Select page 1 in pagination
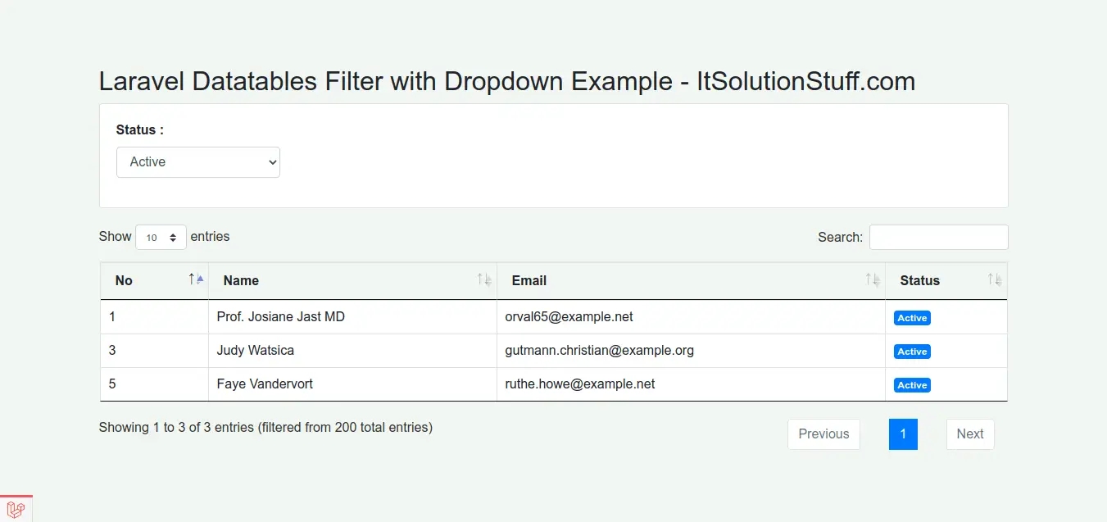Screen dimensions: 1107x522 903,434
